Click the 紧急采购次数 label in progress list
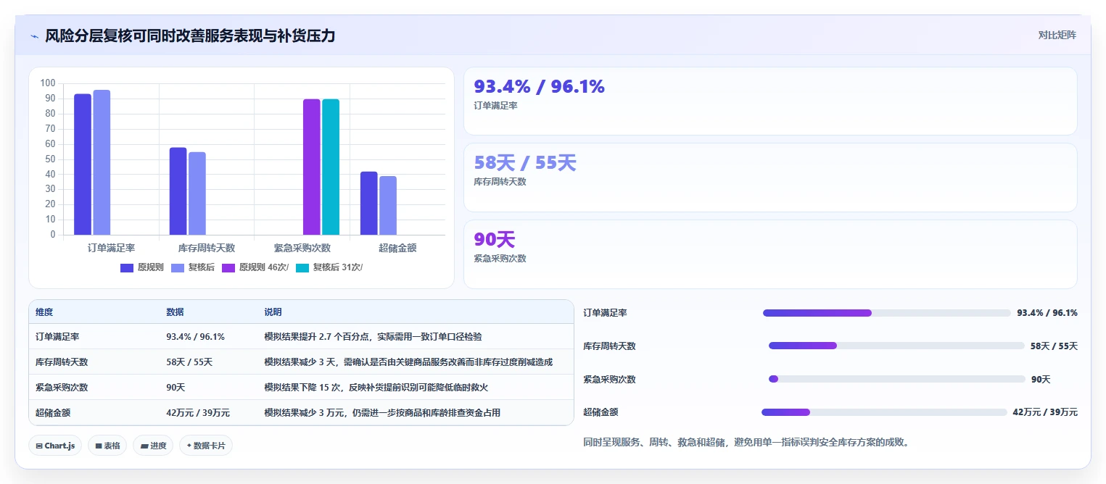1106x484 pixels. tap(609, 380)
